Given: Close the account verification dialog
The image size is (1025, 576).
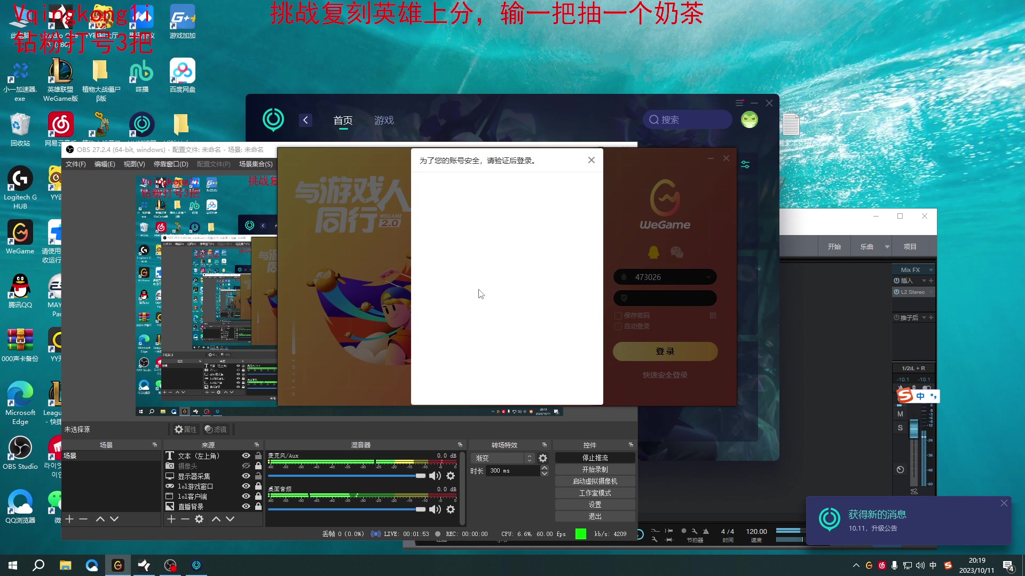Looking at the screenshot, I should (592, 160).
